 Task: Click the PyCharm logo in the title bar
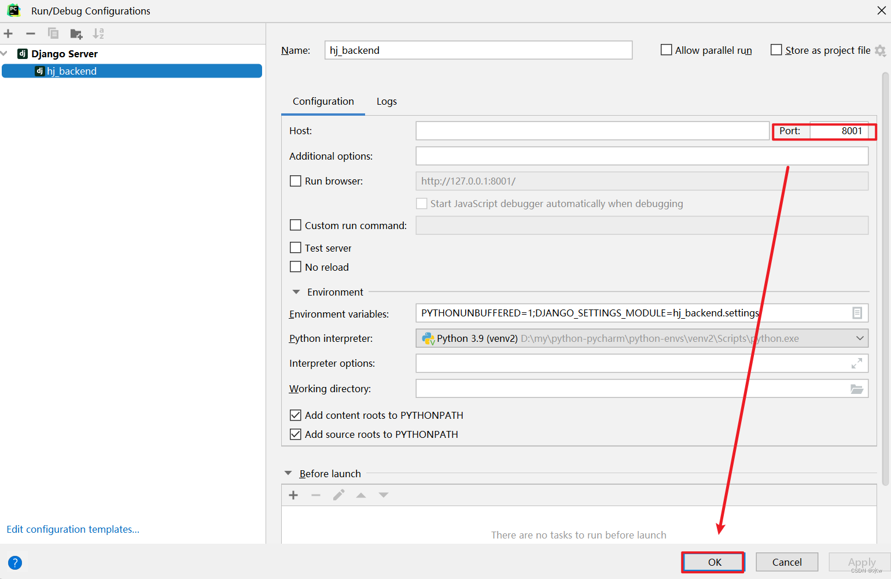pyautogui.click(x=14, y=10)
